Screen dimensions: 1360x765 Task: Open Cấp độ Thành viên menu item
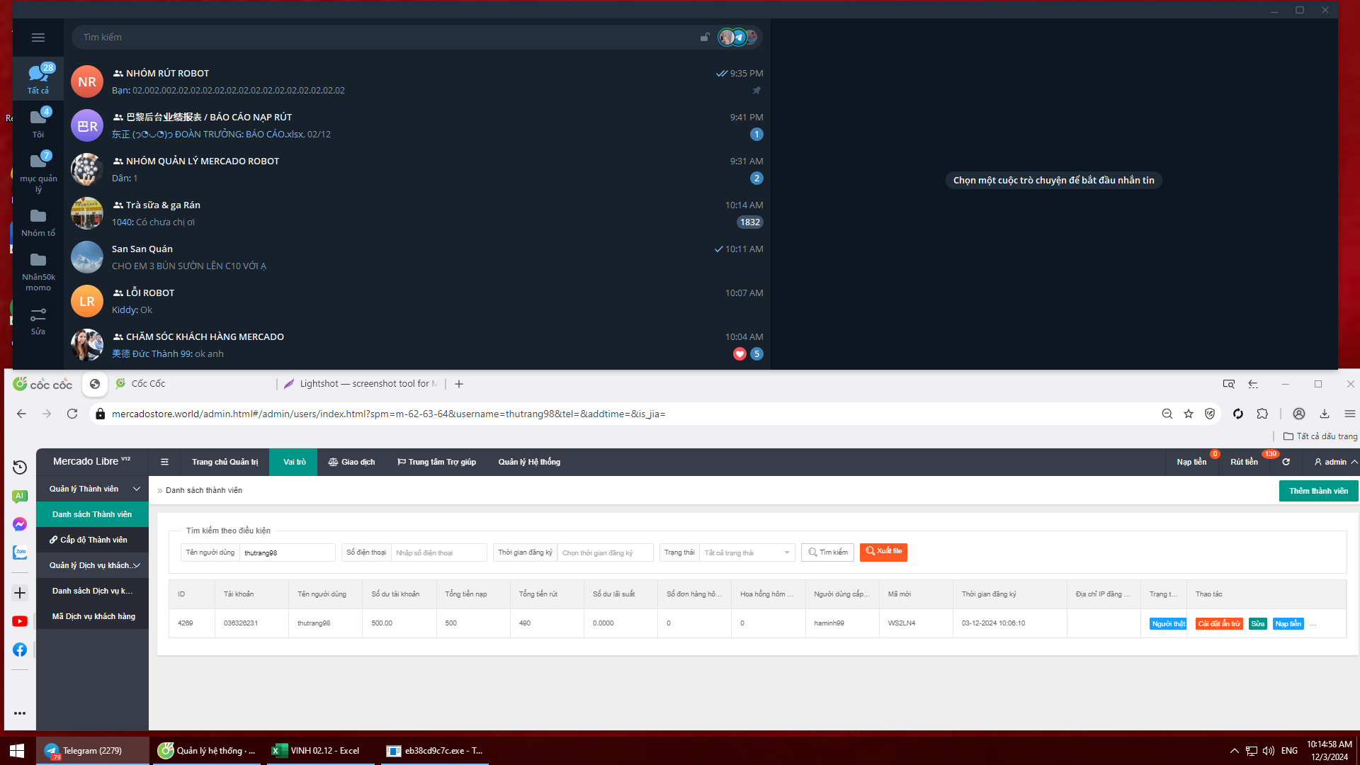93,540
